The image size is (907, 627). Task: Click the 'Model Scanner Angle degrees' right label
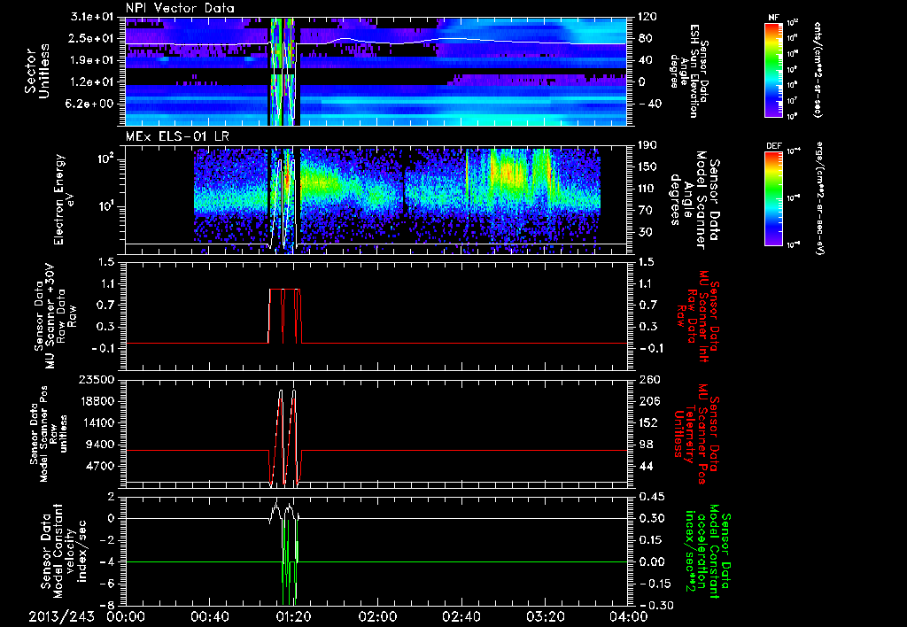694,200
